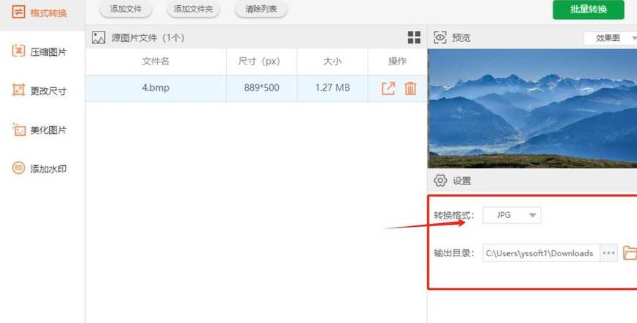Click the 添加文件夹 button
Viewport: 637px width, 323px height.
(x=194, y=9)
